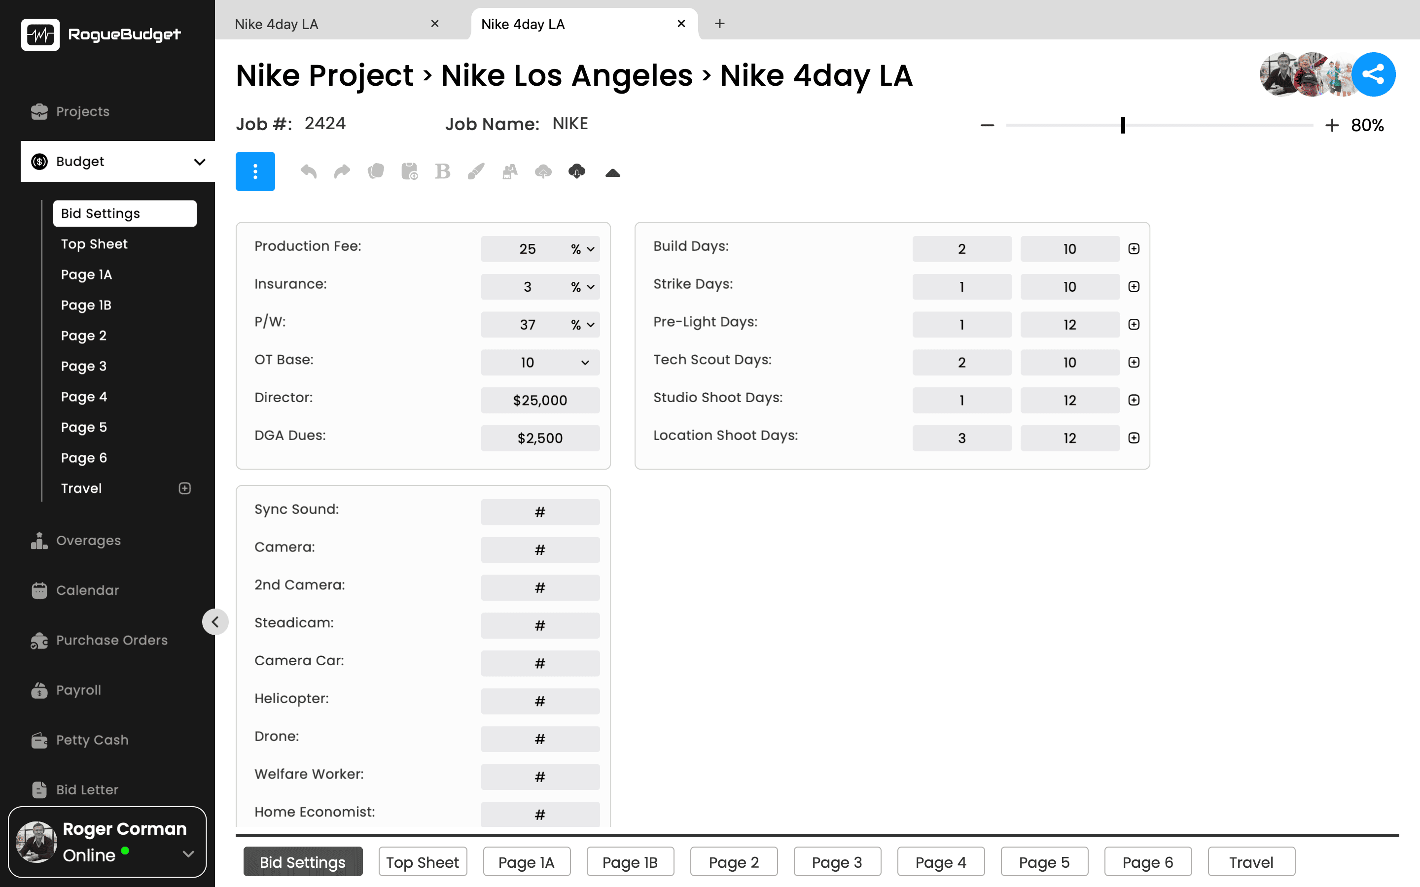Screen dimensions: 1420x887
Task: Click Nike Project in the breadcrumb
Action: [324, 76]
